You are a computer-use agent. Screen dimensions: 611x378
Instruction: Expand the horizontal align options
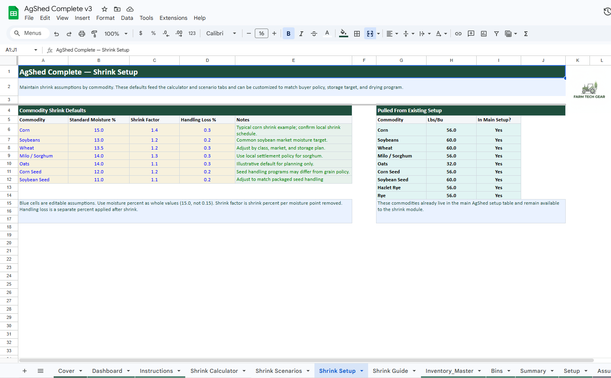tap(396, 33)
